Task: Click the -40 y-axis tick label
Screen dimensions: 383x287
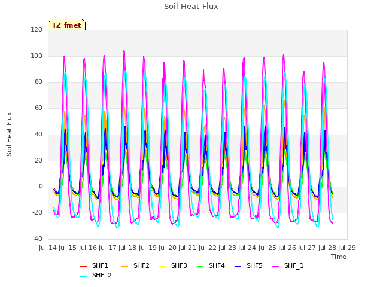Action: (37, 239)
